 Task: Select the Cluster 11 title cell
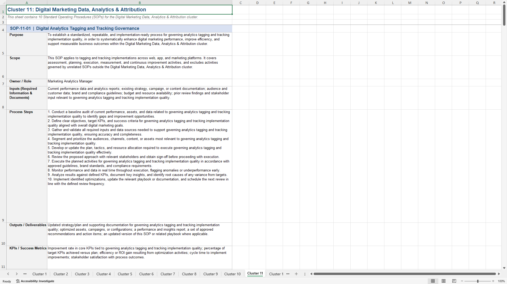tap(119, 10)
